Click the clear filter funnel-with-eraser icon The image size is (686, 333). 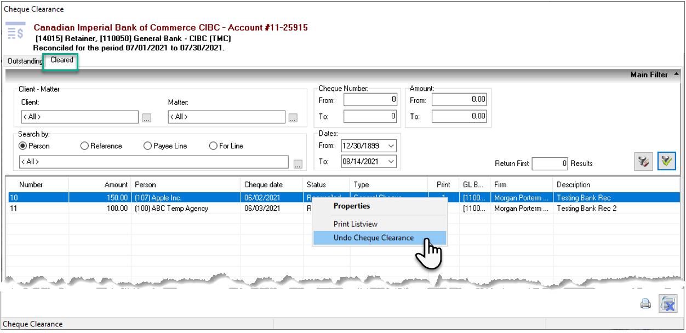click(643, 161)
